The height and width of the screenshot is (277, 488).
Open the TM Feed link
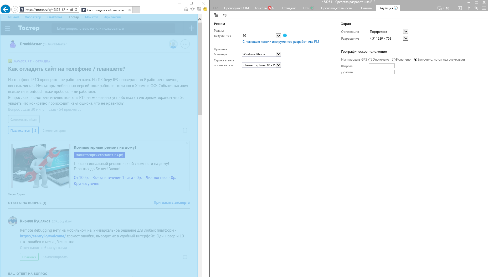(x=12, y=17)
